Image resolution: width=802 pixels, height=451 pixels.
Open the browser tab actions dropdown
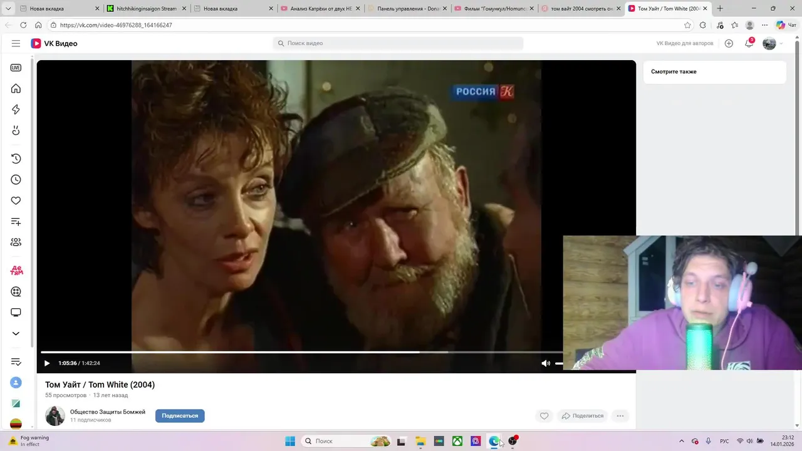(x=8, y=9)
